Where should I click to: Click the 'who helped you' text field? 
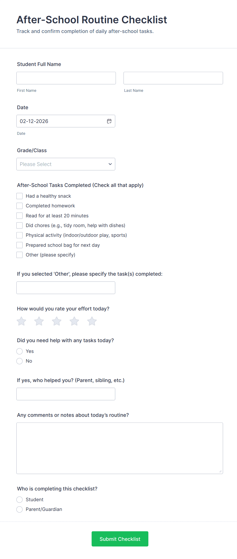(x=66, y=394)
